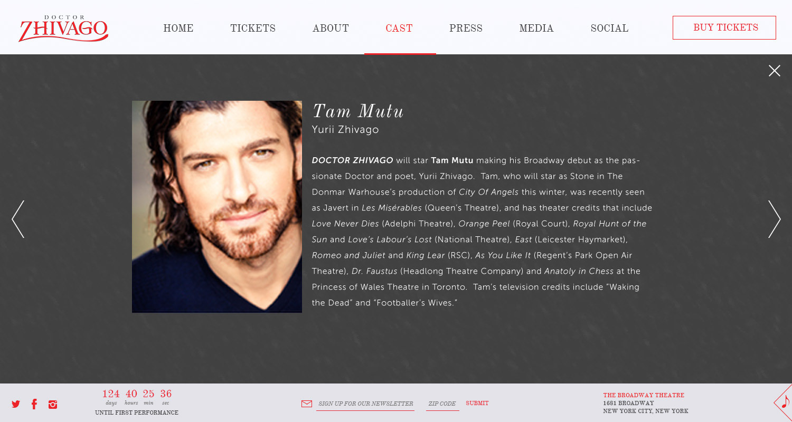Open the Instagram icon in footer
This screenshot has width=792, height=422.
[53, 405]
